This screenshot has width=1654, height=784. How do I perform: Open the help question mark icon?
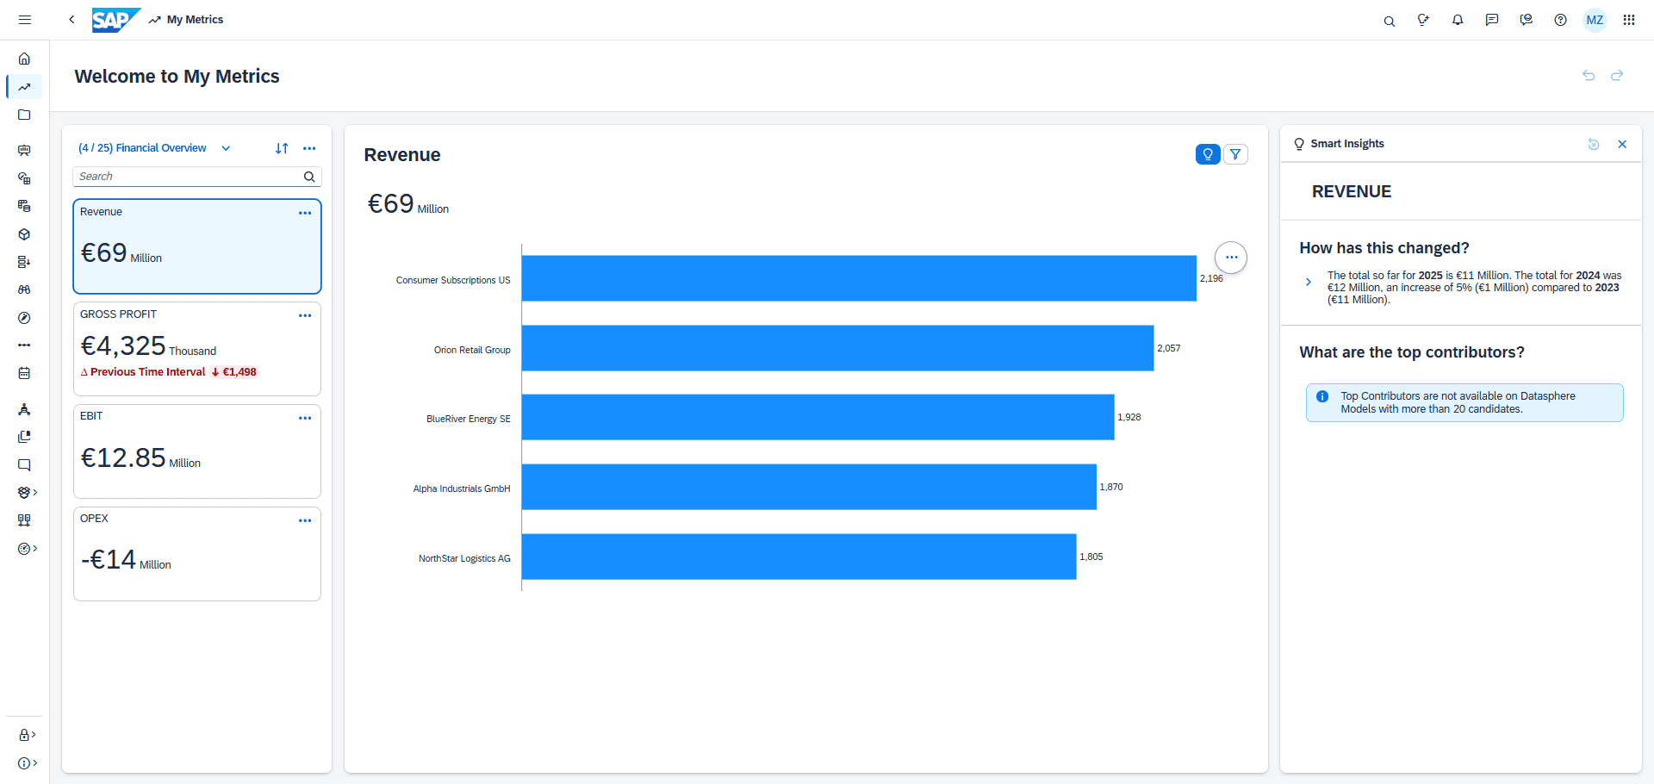[1560, 20]
